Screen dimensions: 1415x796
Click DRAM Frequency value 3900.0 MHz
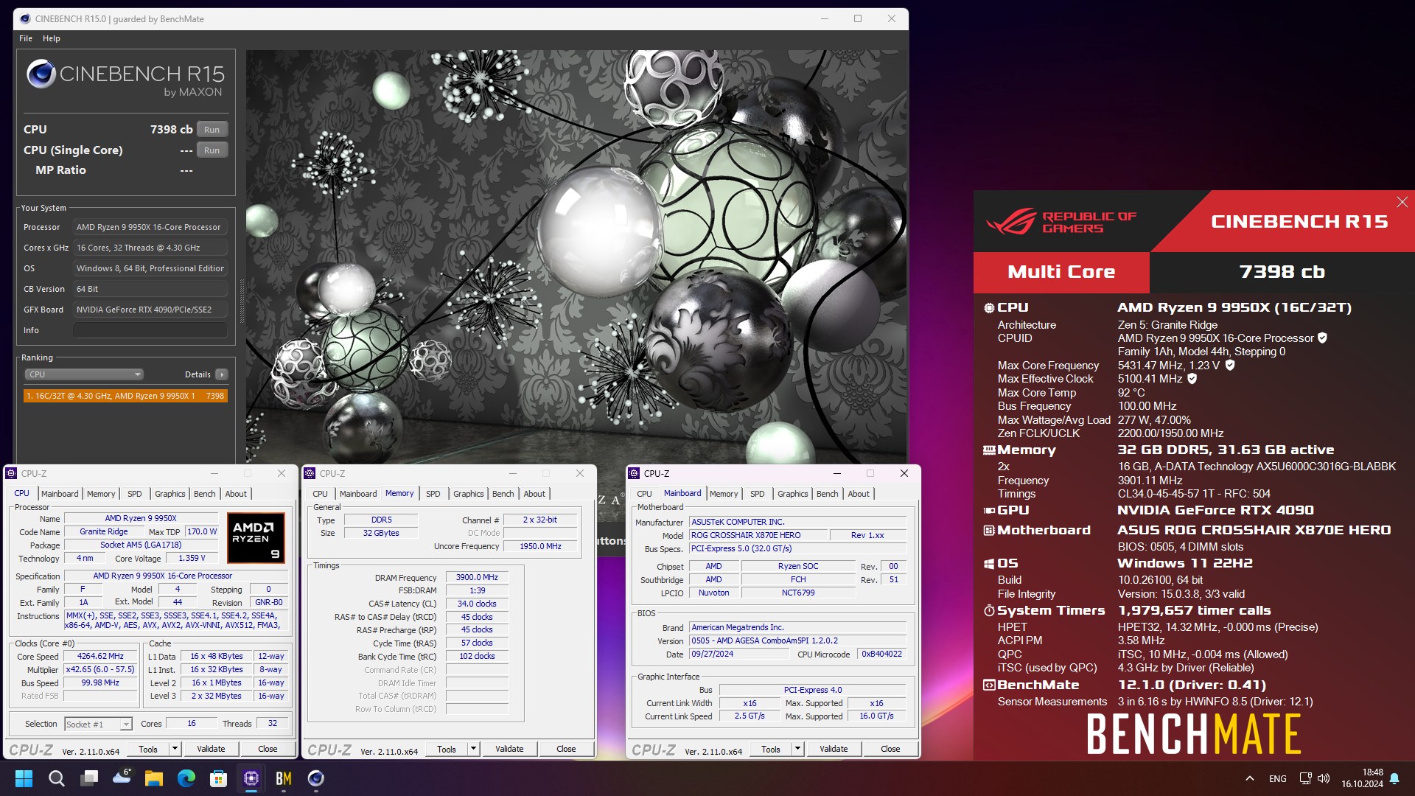coord(477,578)
